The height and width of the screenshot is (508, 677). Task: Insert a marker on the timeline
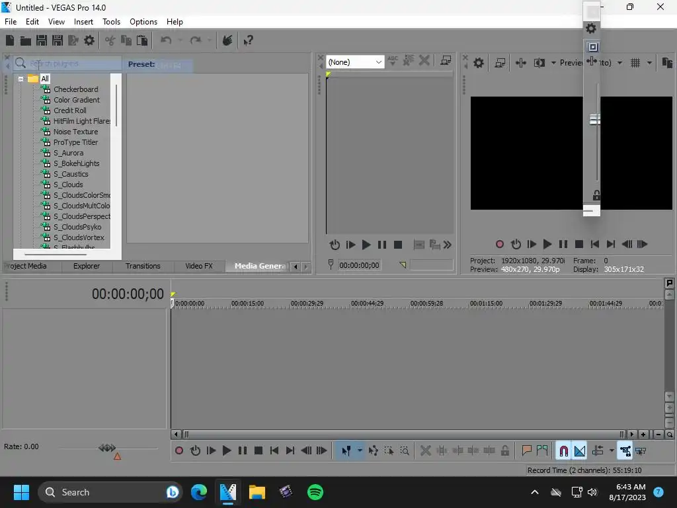click(526, 451)
